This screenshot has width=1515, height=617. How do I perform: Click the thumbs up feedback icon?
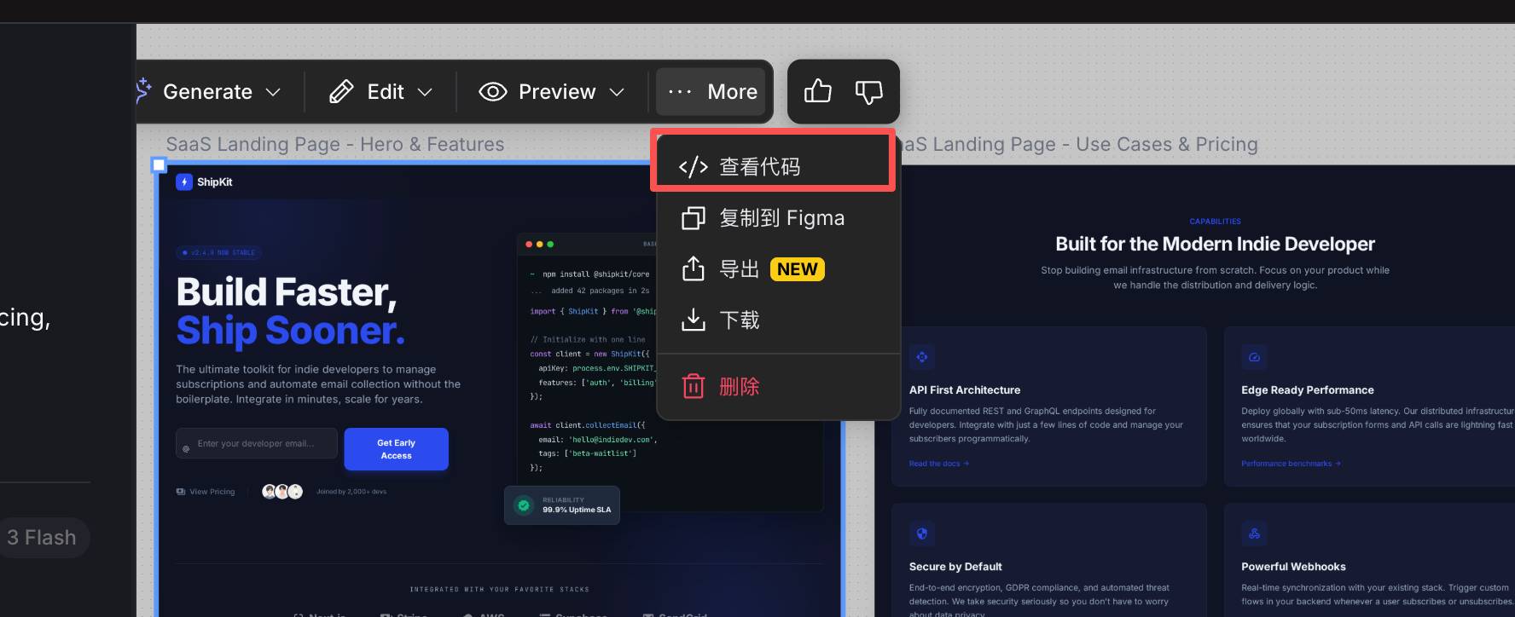click(x=817, y=91)
